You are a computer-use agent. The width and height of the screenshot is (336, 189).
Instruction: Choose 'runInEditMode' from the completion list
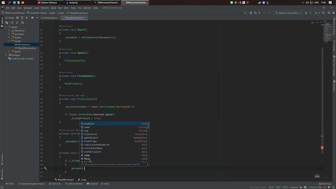pos(114,148)
